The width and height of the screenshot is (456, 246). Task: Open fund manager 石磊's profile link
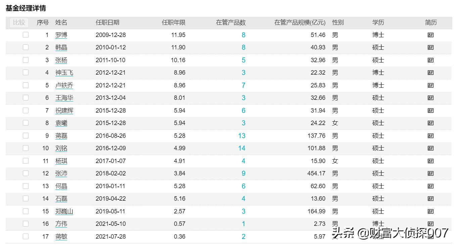(61, 199)
